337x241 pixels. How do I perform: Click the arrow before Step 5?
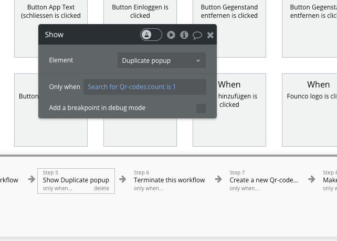(x=28, y=179)
